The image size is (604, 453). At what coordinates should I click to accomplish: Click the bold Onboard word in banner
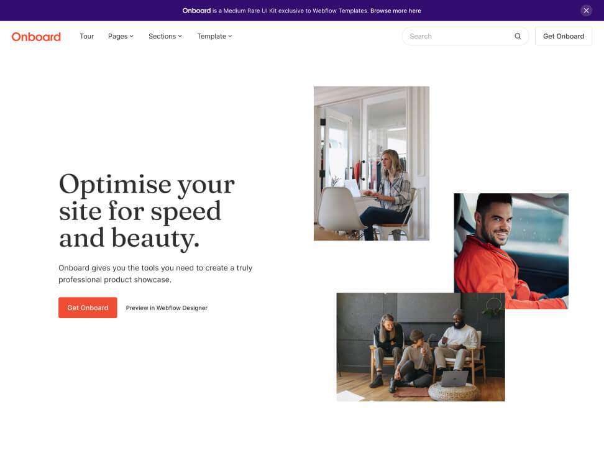pyautogui.click(x=196, y=11)
